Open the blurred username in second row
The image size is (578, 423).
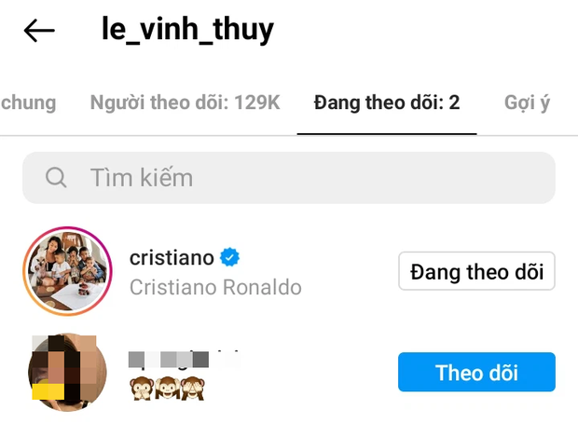click(x=185, y=359)
